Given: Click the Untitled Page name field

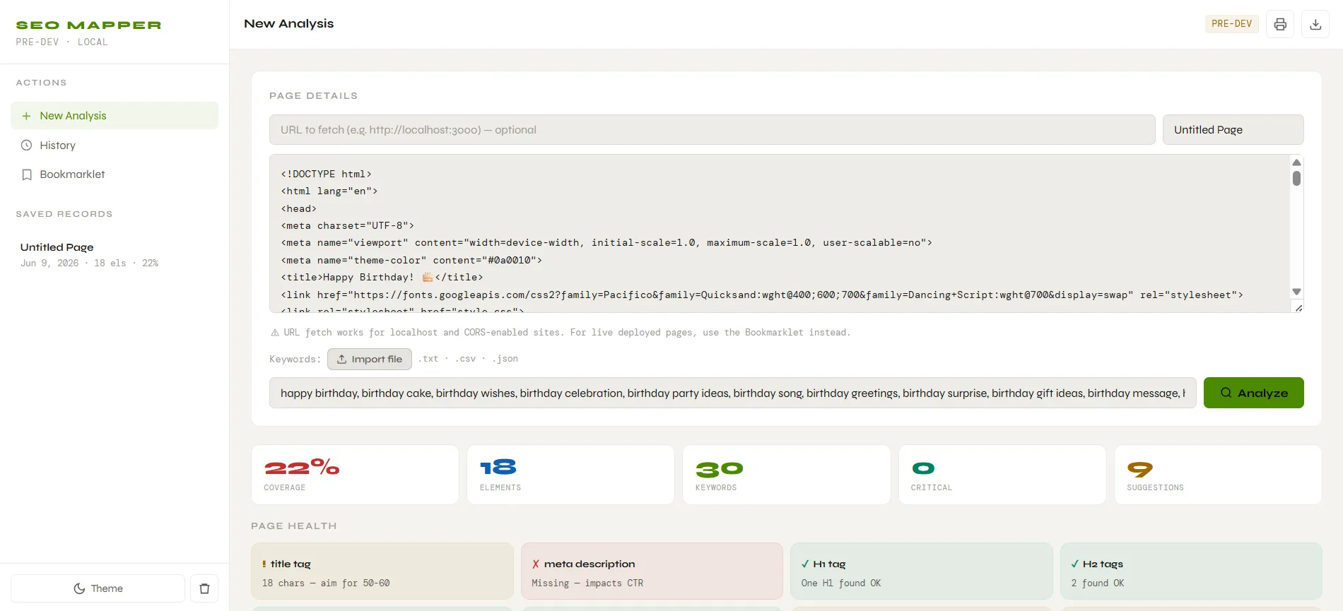Looking at the screenshot, I should tap(1233, 130).
